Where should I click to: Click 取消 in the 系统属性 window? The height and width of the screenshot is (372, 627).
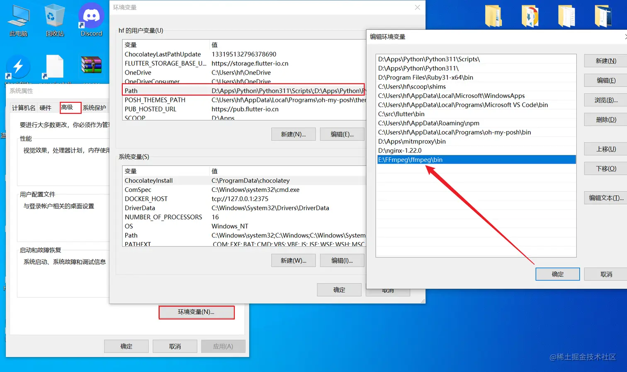click(x=175, y=346)
